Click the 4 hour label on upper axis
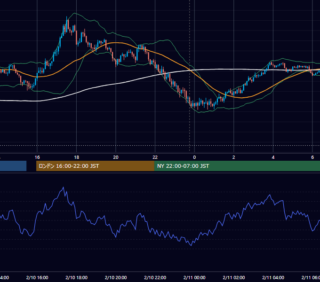The width and height of the screenshot is (320, 282). point(273,157)
